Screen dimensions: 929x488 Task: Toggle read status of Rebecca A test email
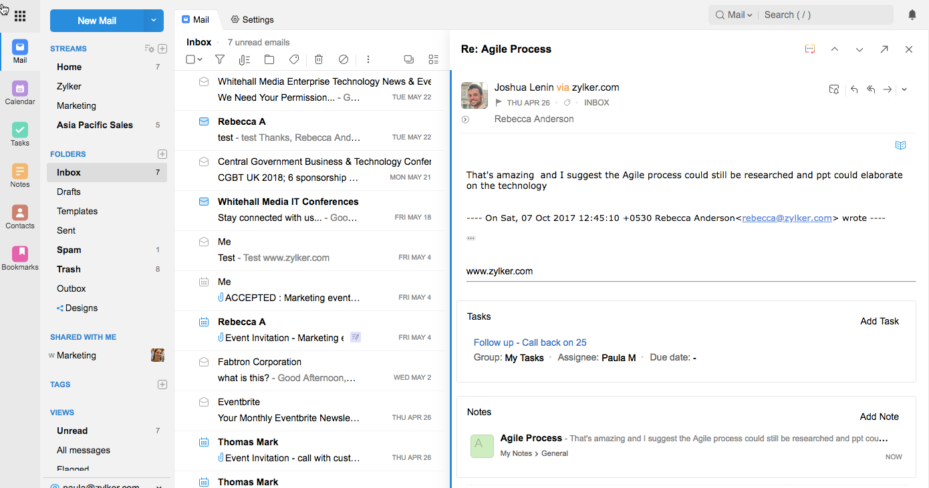(204, 121)
